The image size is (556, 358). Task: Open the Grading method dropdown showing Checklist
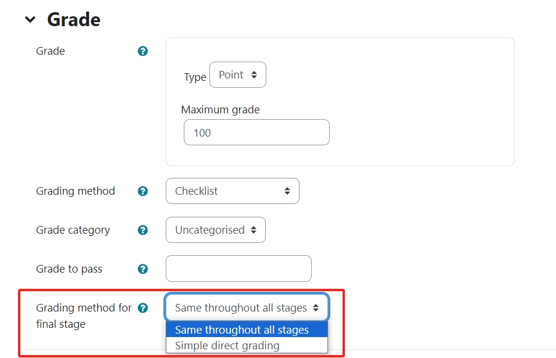tap(232, 191)
